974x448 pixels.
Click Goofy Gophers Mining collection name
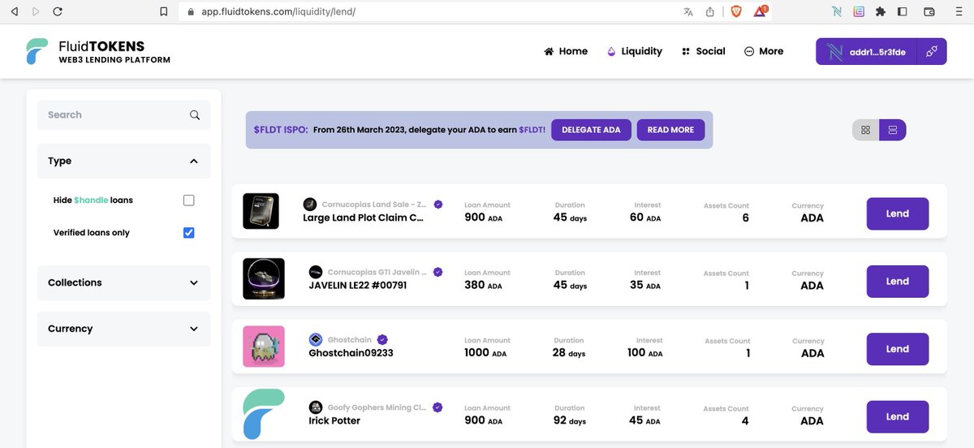[377, 407]
